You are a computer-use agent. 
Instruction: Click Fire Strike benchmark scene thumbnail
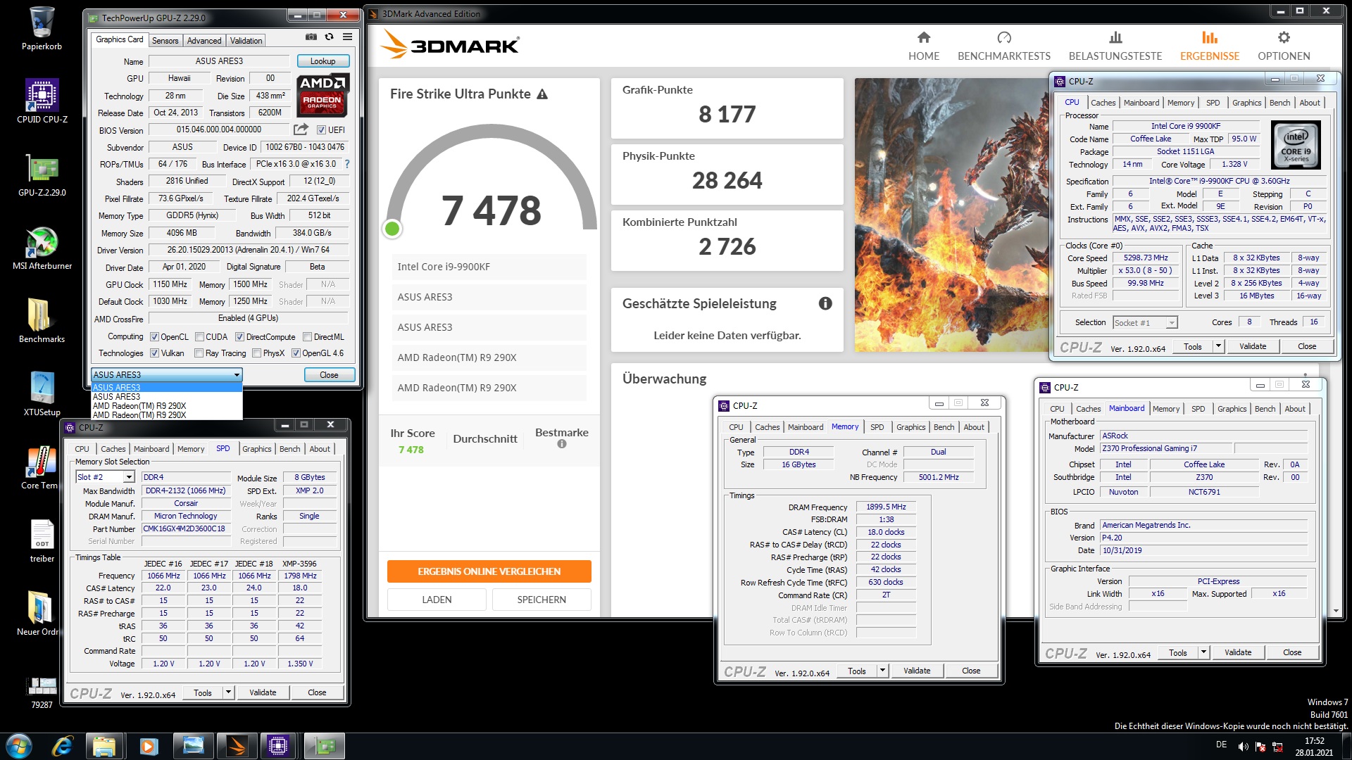(952, 215)
